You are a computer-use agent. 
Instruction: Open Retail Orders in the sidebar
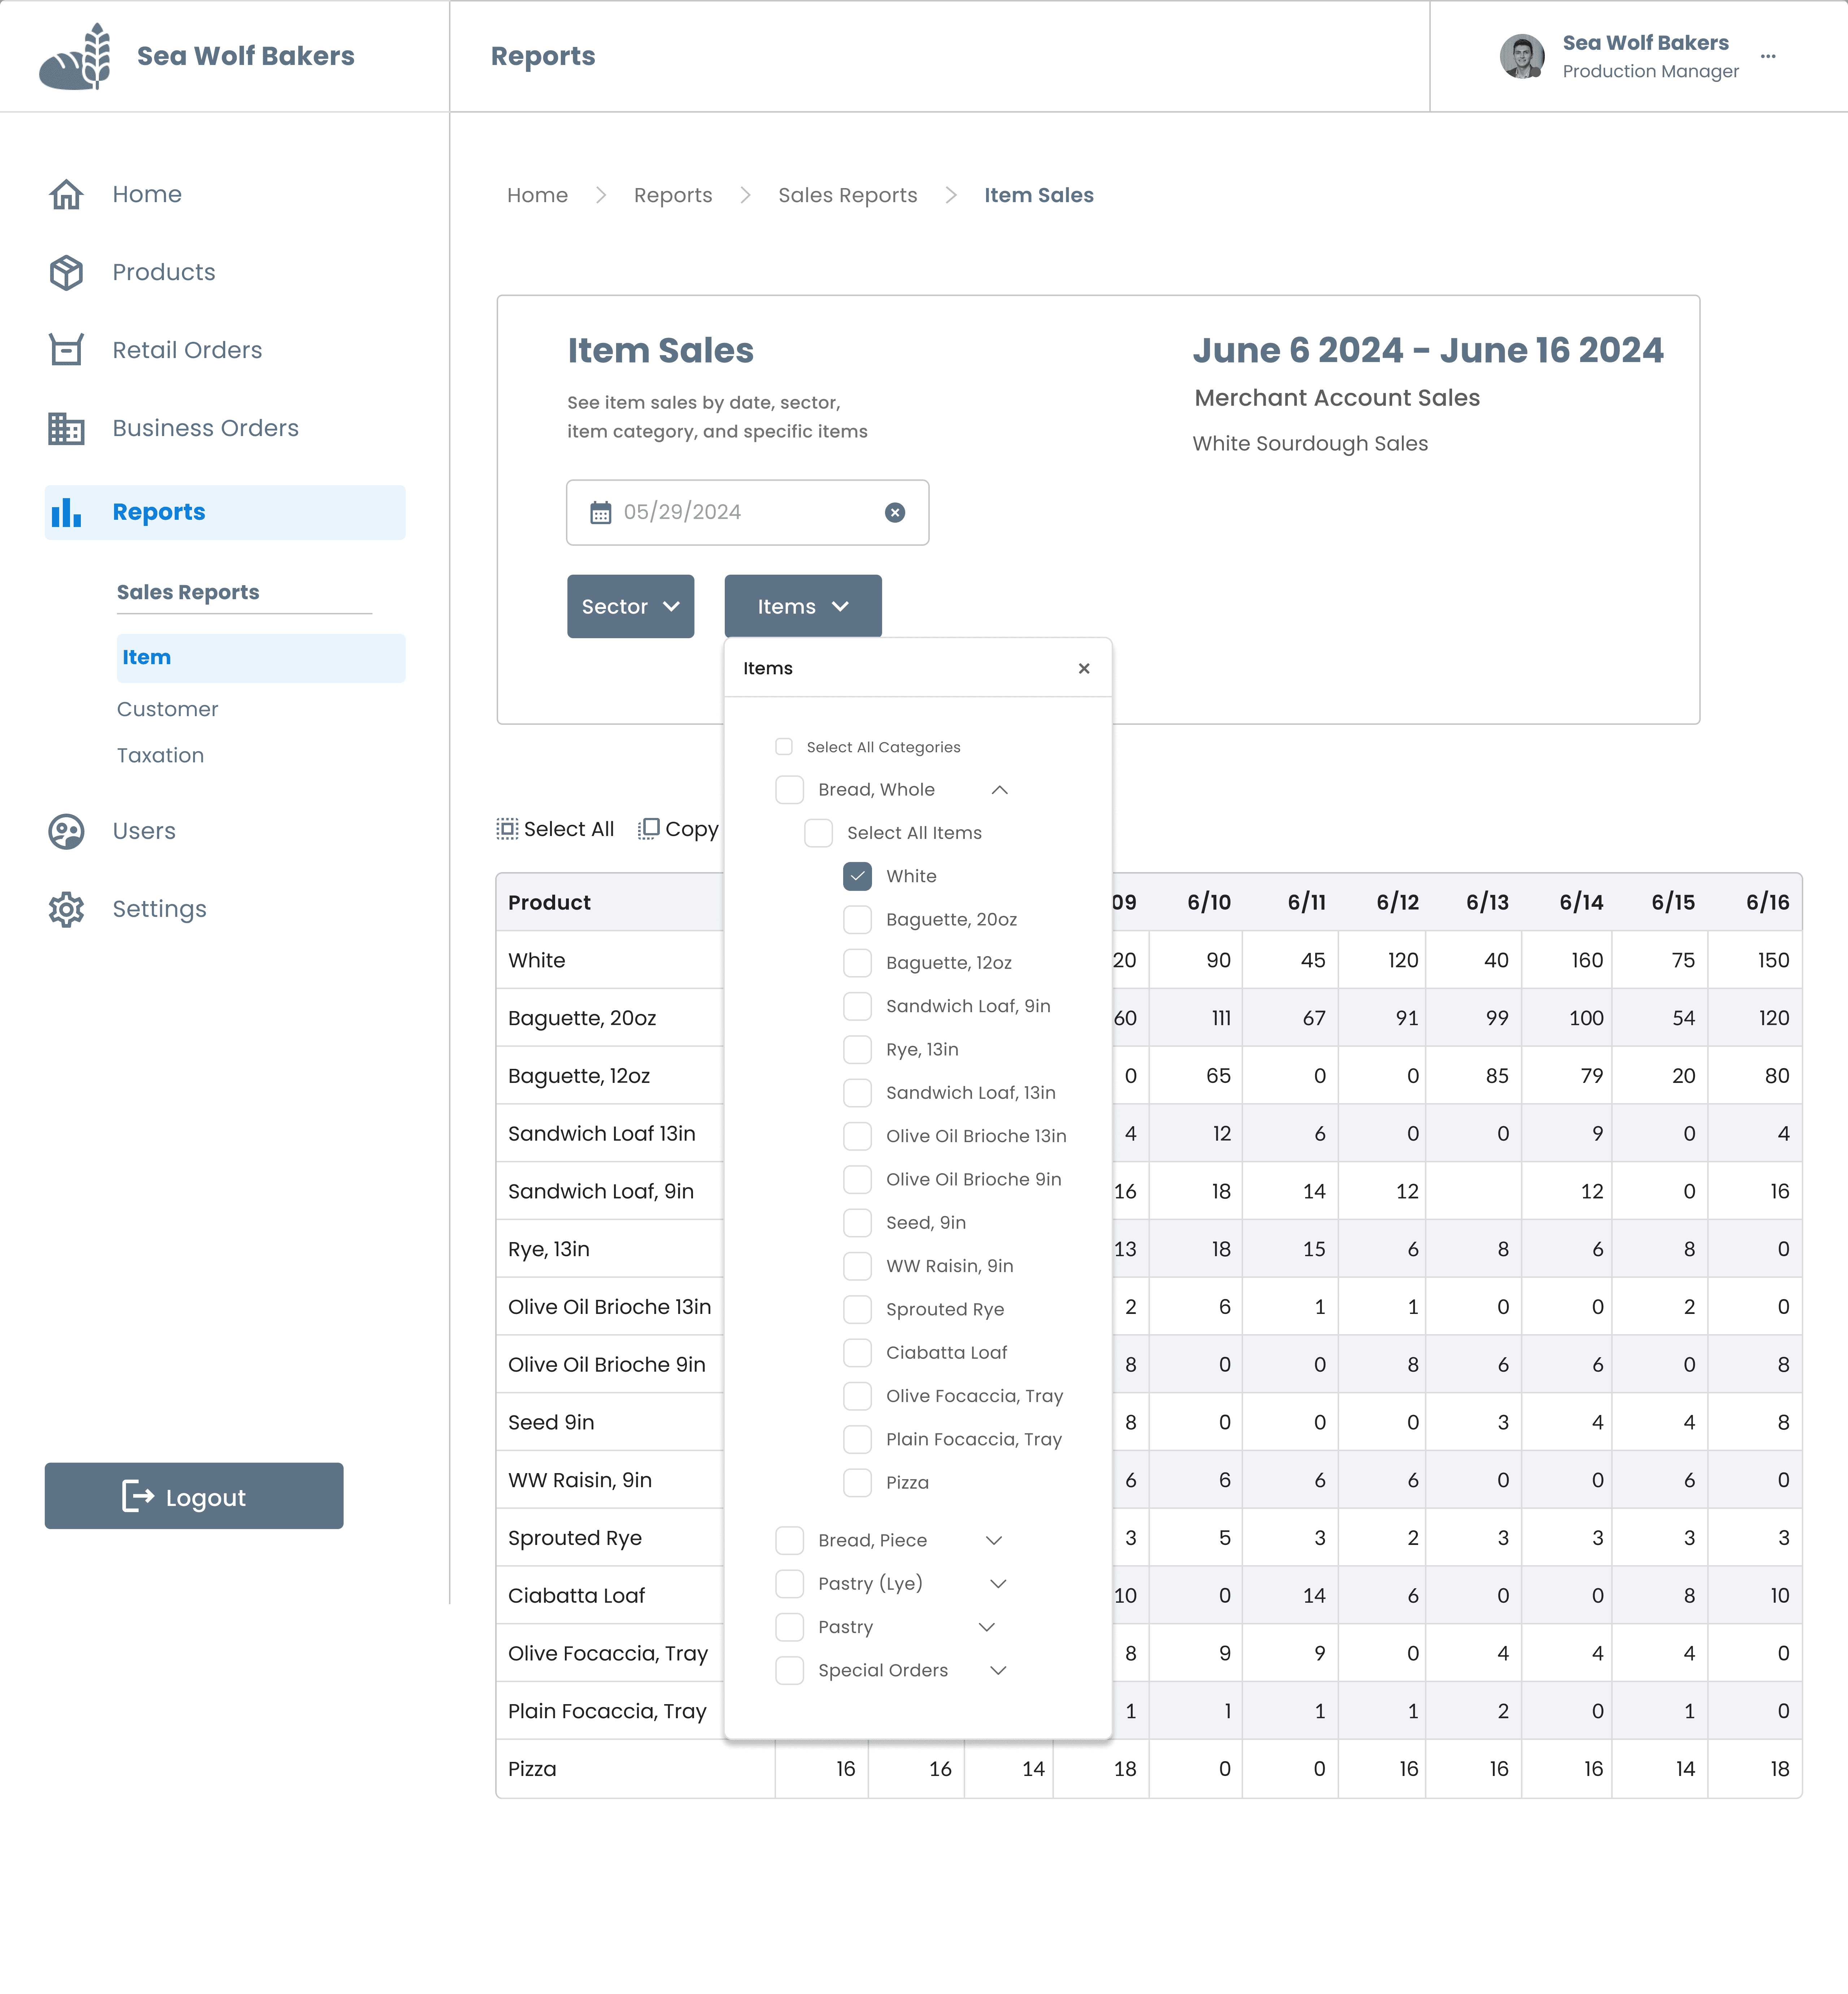tap(187, 350)
